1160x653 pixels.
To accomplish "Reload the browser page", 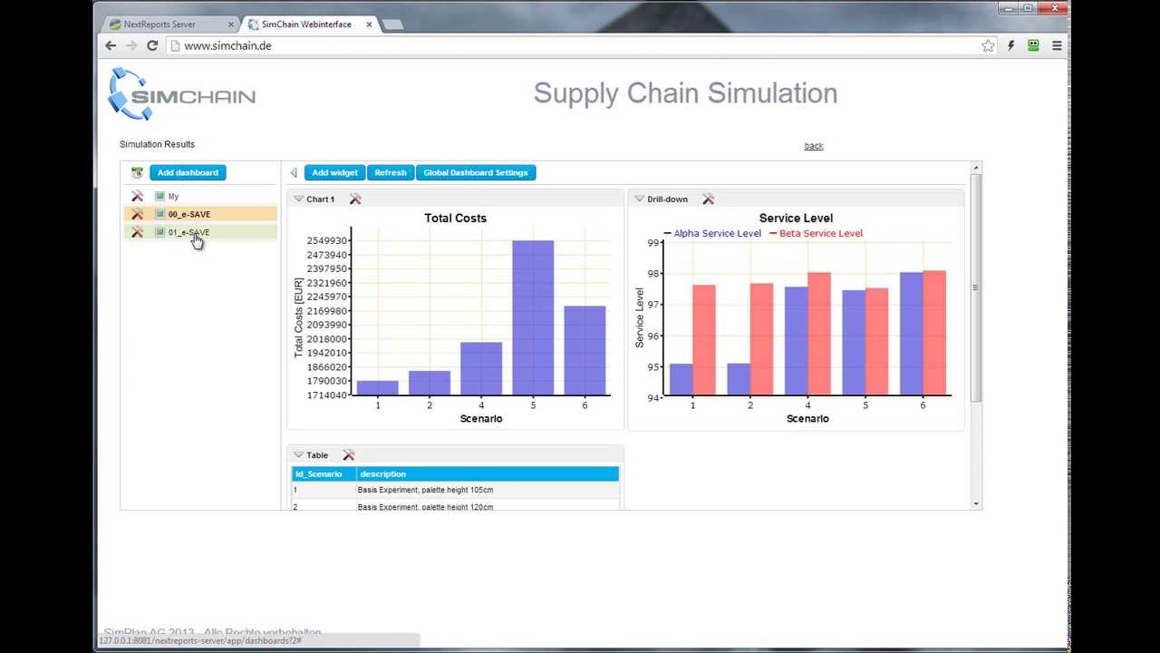I will point(152,45).
